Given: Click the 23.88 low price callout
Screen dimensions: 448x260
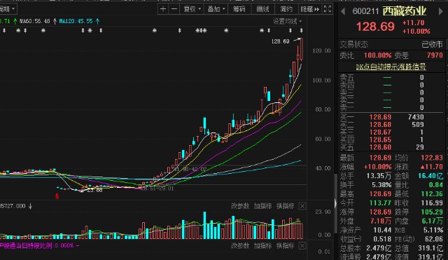Looking at the screenshot, I should pos(94,190).
